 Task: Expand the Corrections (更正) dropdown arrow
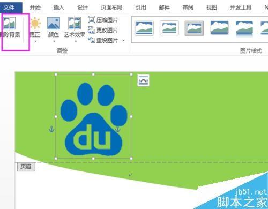[35, 41]
